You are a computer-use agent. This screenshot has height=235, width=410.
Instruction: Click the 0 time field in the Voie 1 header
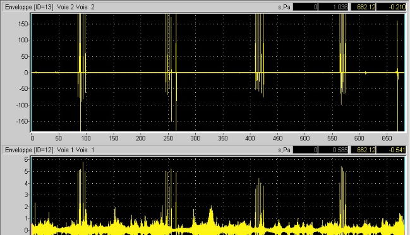click(x=305, y=150)
